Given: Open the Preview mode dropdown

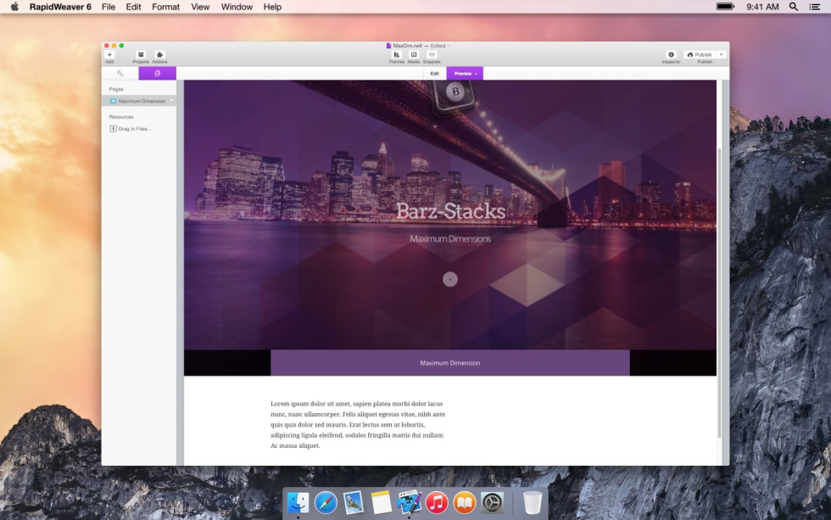Looking at the screenshot, I should click(465, 73).
